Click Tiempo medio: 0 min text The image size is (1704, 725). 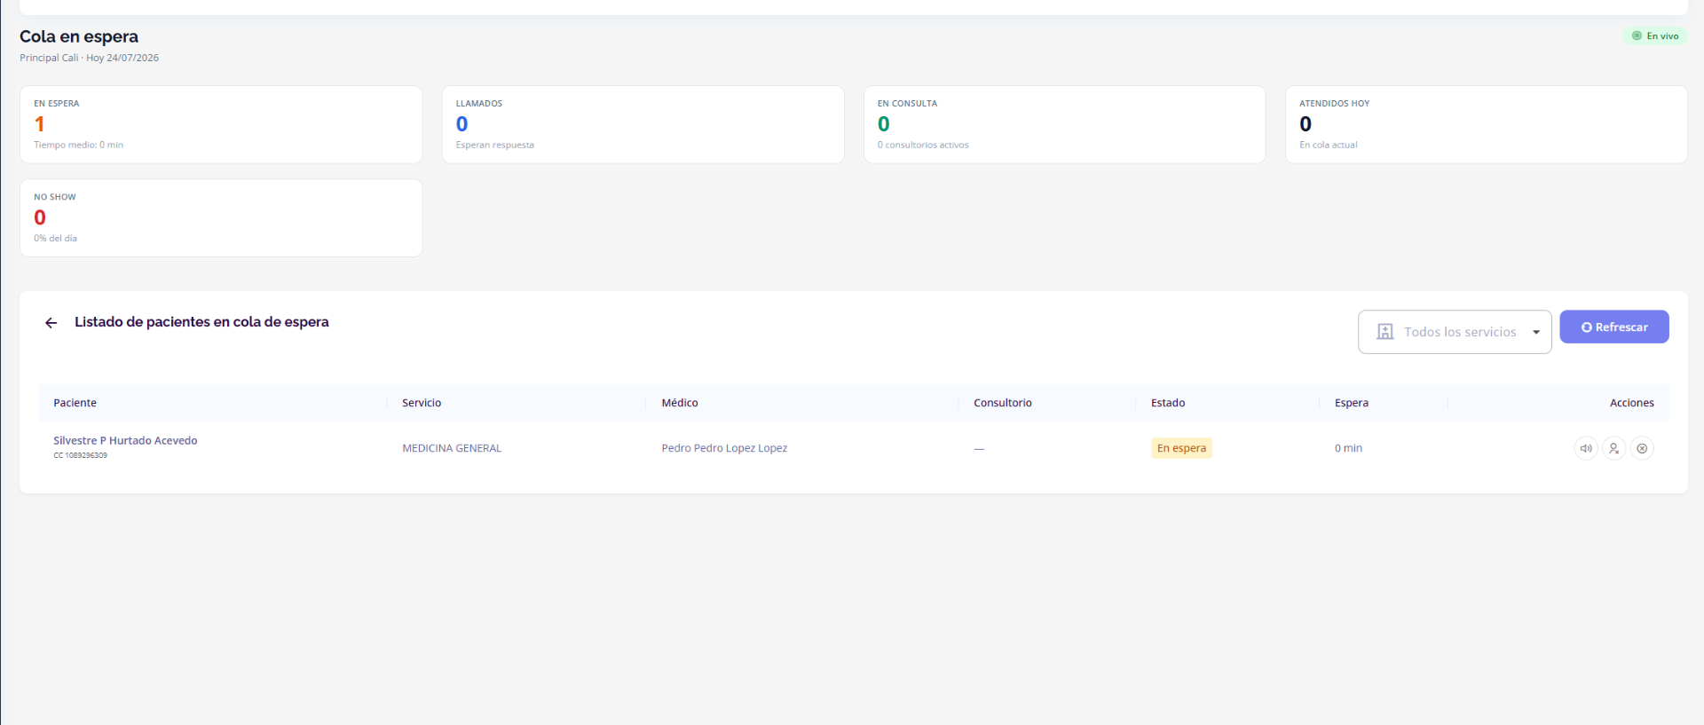(78, 145)
